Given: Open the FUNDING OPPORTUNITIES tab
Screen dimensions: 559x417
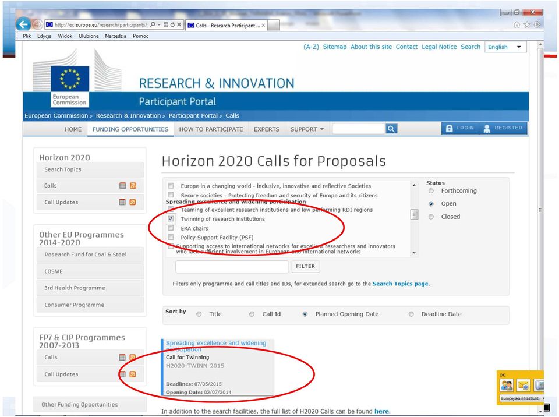Looking at the screenshot, I should [x=130, y=129].
